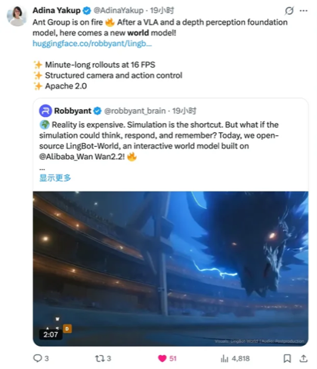Click the Grok slashed-circle icon
317x369 pixels.
(x=289, y=11)
